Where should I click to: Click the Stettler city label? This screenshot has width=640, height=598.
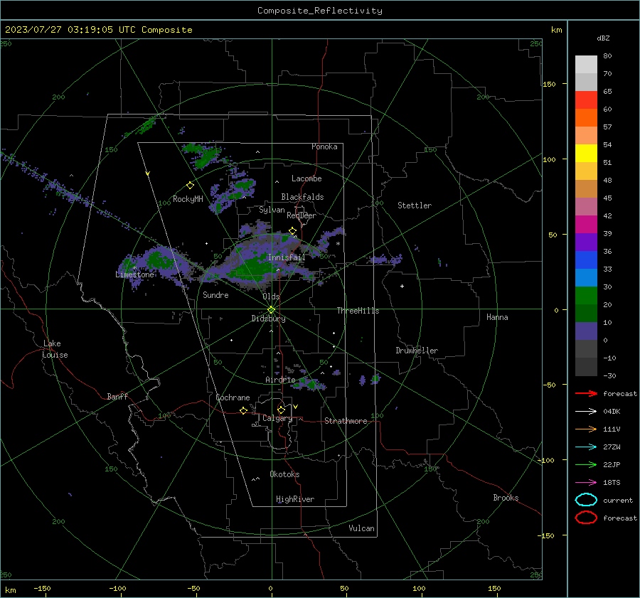point(415,205)
